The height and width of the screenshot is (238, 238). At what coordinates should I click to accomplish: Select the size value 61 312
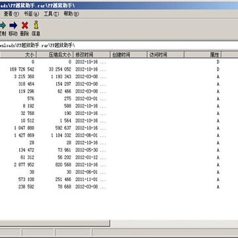coord(27,157)
